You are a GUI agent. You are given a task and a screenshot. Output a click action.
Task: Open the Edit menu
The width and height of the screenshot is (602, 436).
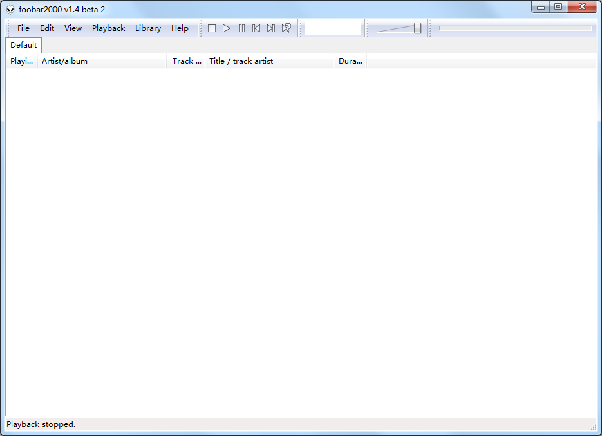[47, 28]
